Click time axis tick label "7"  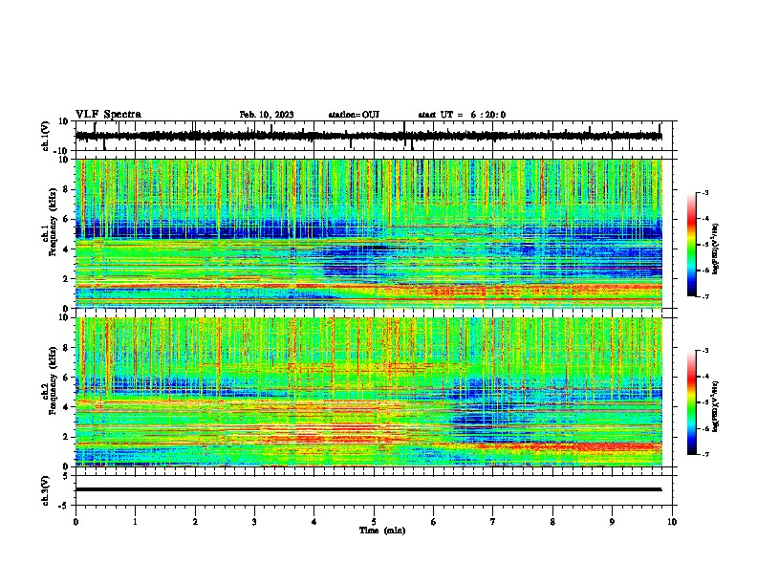tap(493, 522)
